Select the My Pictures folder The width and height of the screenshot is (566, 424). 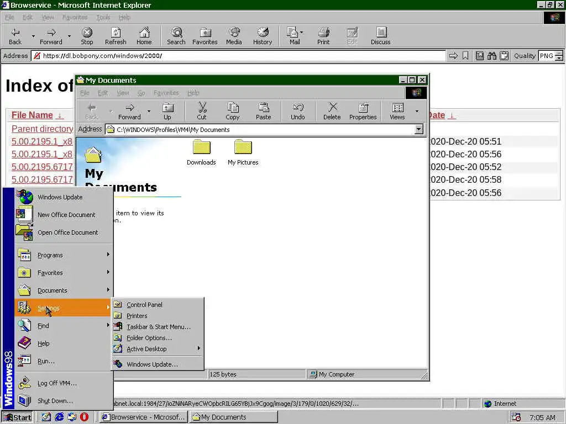pyautogui.click(x=243, y=152)
